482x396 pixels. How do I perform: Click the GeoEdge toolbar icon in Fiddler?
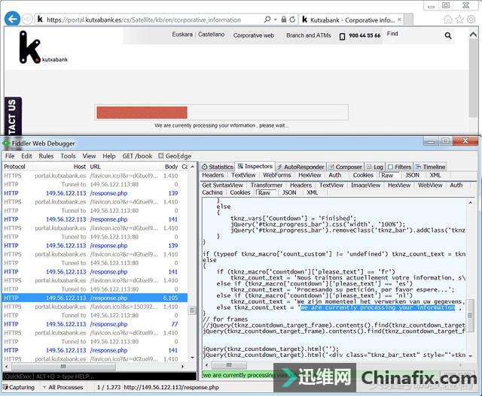(160, 156)
